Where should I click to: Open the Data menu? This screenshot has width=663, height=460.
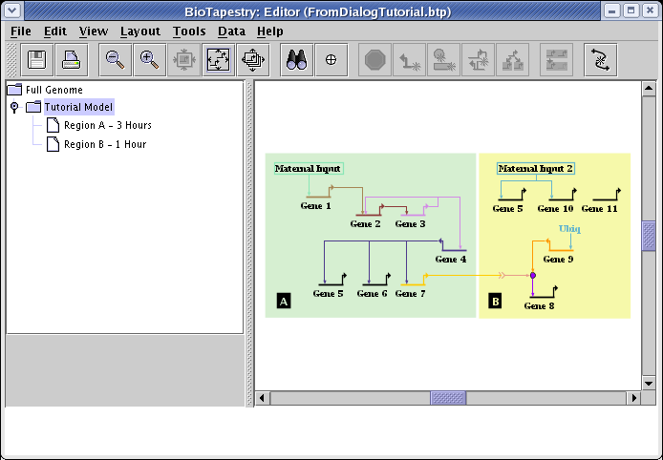(231, 31)
